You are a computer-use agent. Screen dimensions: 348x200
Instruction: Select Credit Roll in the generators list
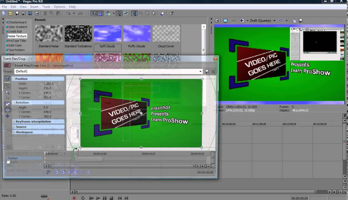pos(15,31)
